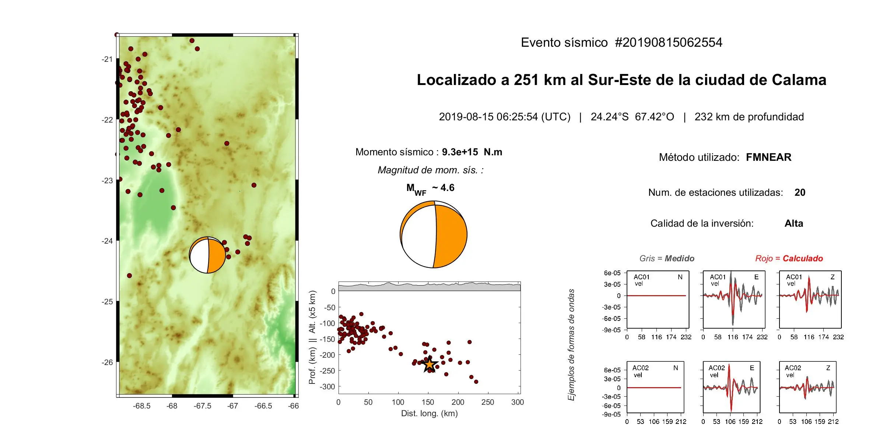Click the -21 latitude tick on the map
Image resolution: width=876 pixels, height=446 pixels.
click(107, 59)
